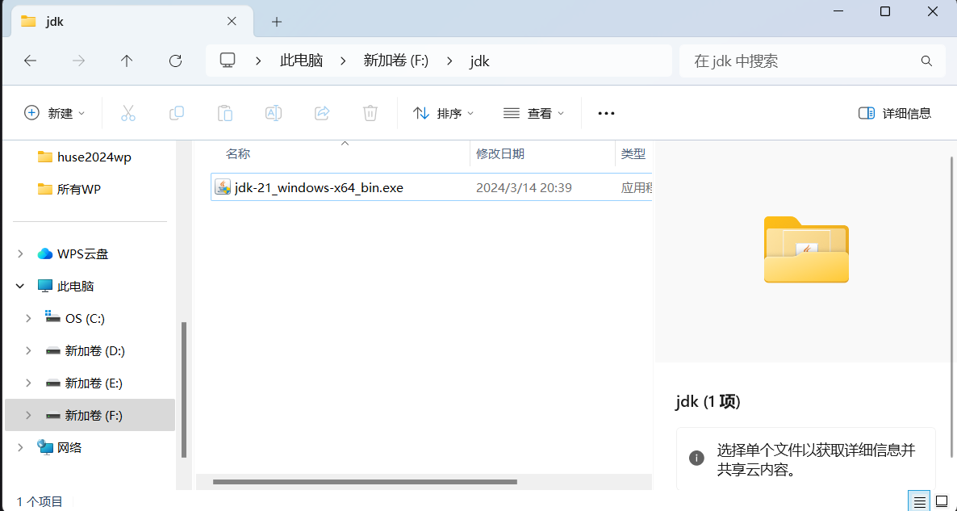The width and height of the screenshot is (957, 511).
Task: Expand the OS (C:) drive tree node
Action: tap(29, 318)
